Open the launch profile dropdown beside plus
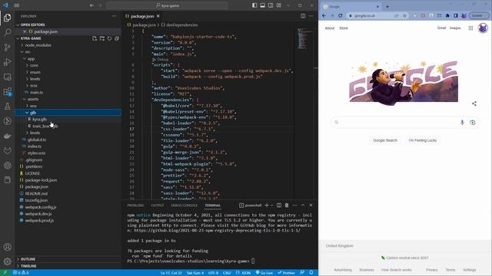 [x=271, y=205]
